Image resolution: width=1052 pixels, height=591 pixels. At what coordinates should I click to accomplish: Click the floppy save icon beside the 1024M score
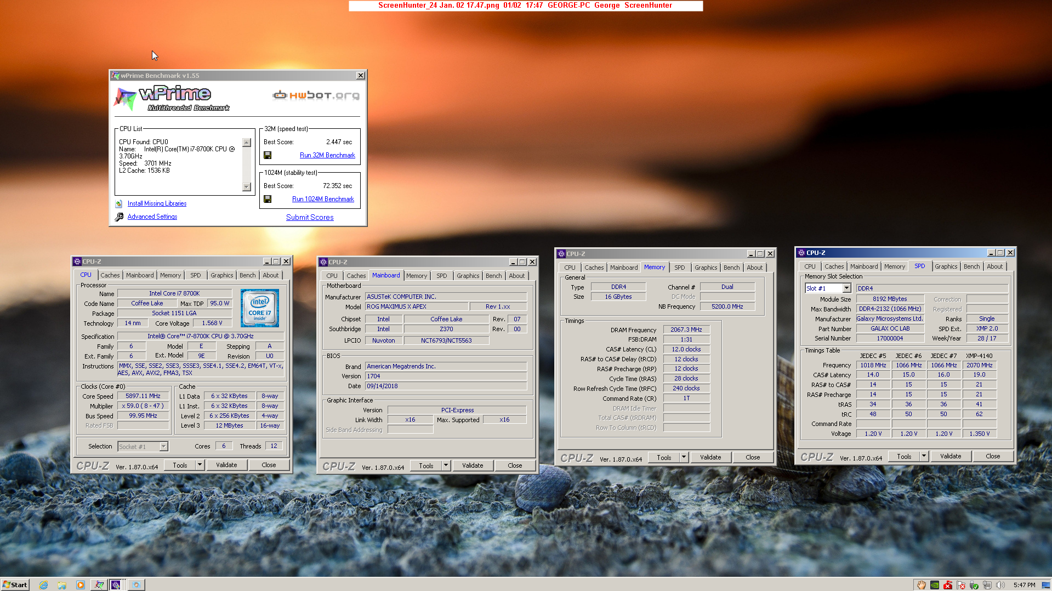(268, 199)
